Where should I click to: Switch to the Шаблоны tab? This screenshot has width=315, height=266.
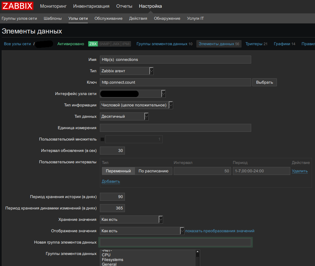53,18
